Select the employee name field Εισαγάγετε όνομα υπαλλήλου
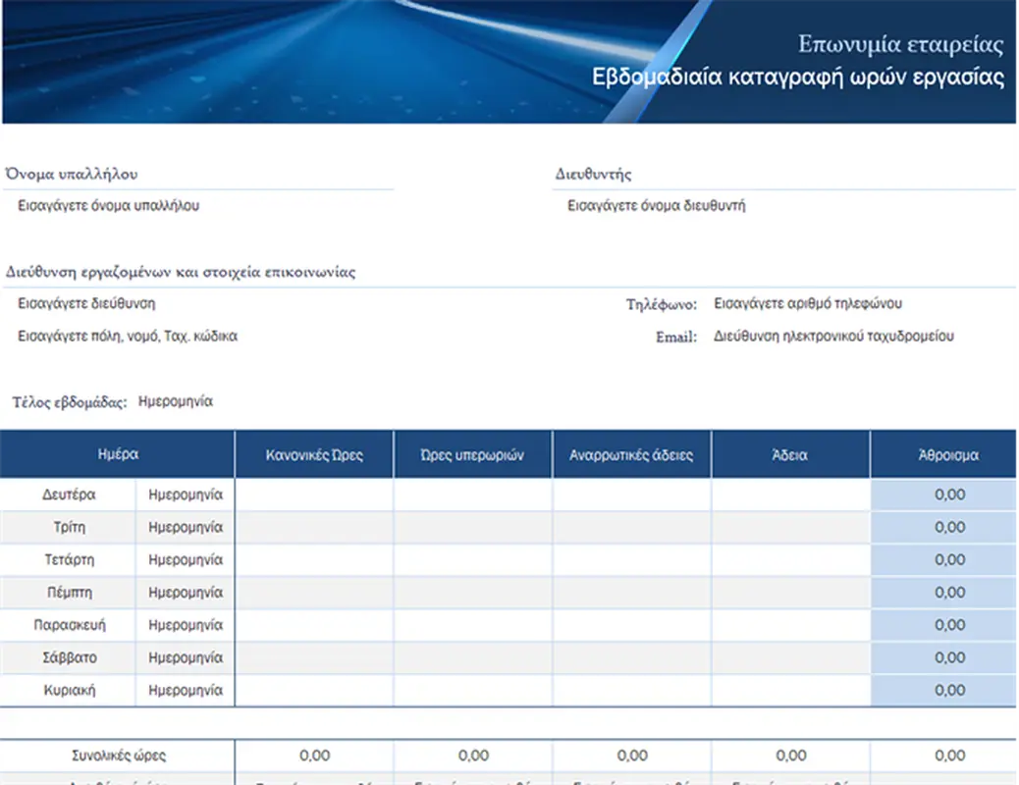 (x=109, y=206)
